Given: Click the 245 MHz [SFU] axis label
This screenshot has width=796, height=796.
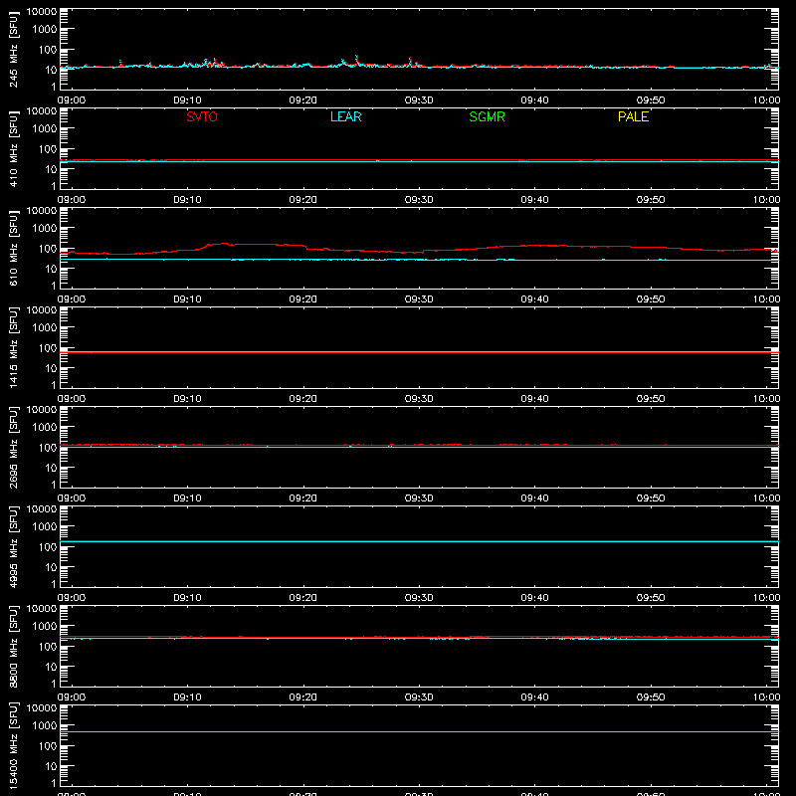Looking at the screenshot, I should point(13,51).
